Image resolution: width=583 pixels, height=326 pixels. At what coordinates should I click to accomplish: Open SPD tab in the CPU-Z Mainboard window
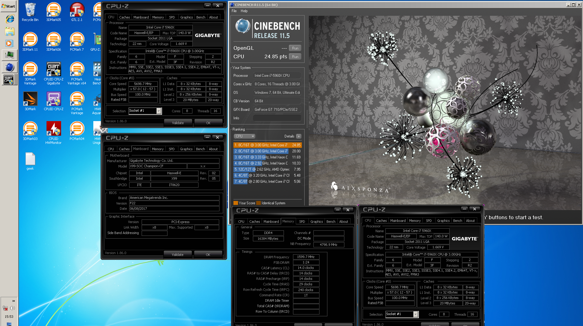[172, 149]
